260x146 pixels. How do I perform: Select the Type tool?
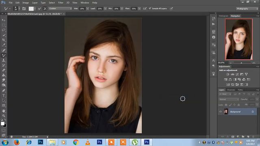pos(4,96)
